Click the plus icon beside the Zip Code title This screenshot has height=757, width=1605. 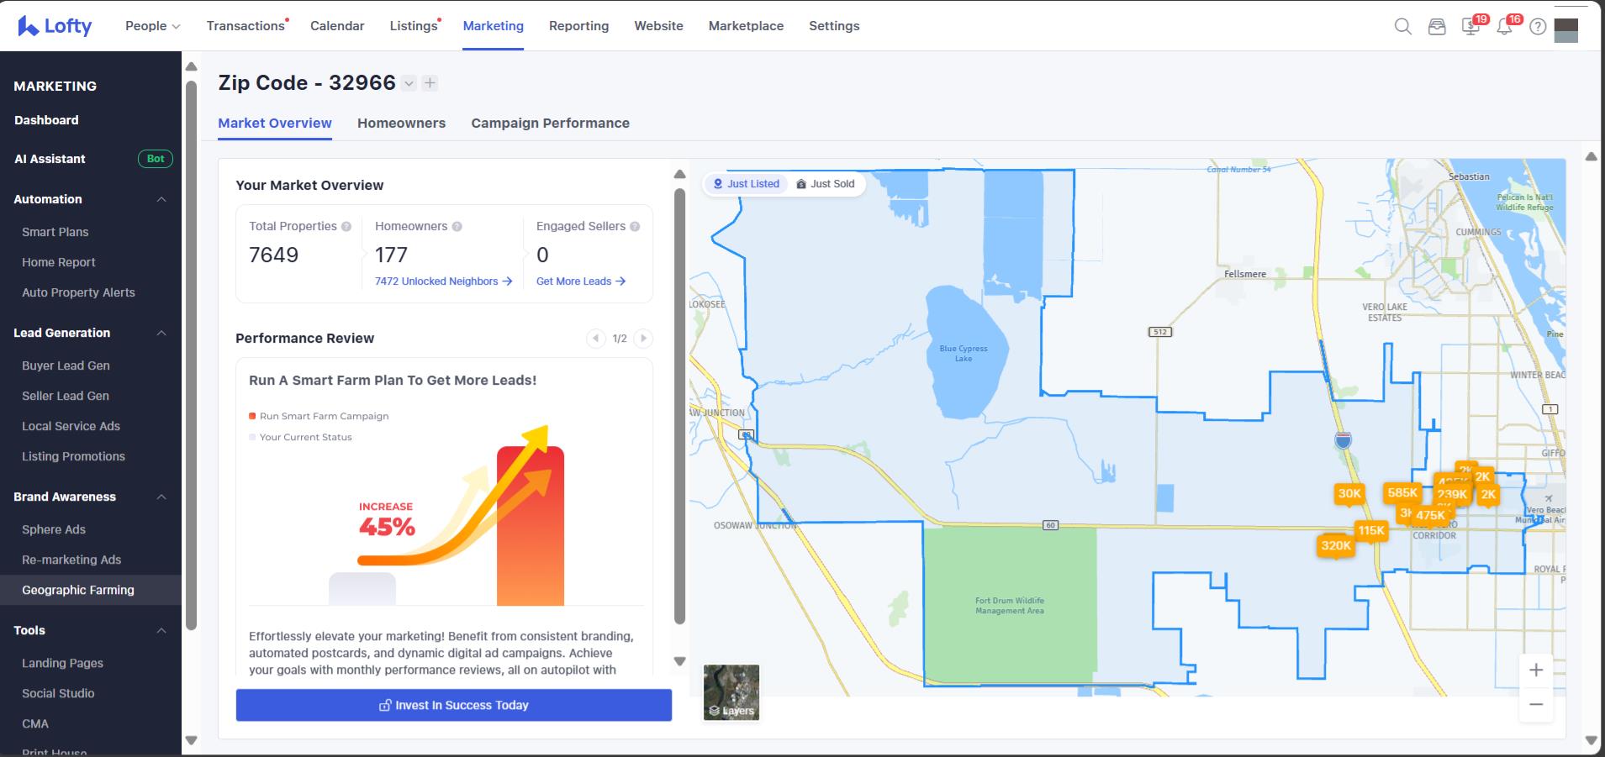(430, 83)
